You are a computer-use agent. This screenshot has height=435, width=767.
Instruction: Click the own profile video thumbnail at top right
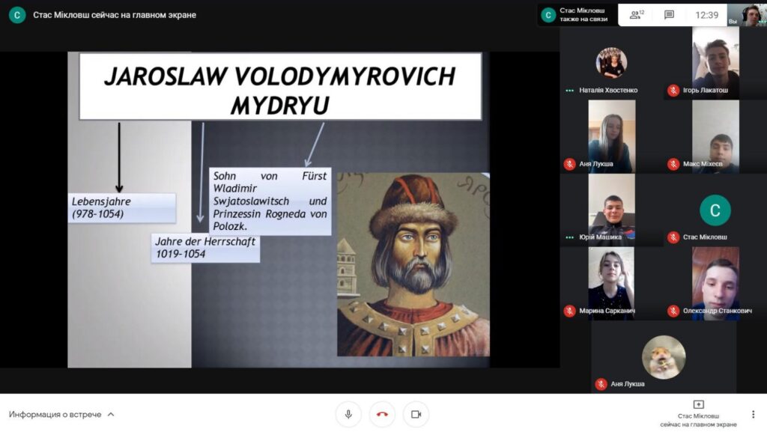[751, 15]
